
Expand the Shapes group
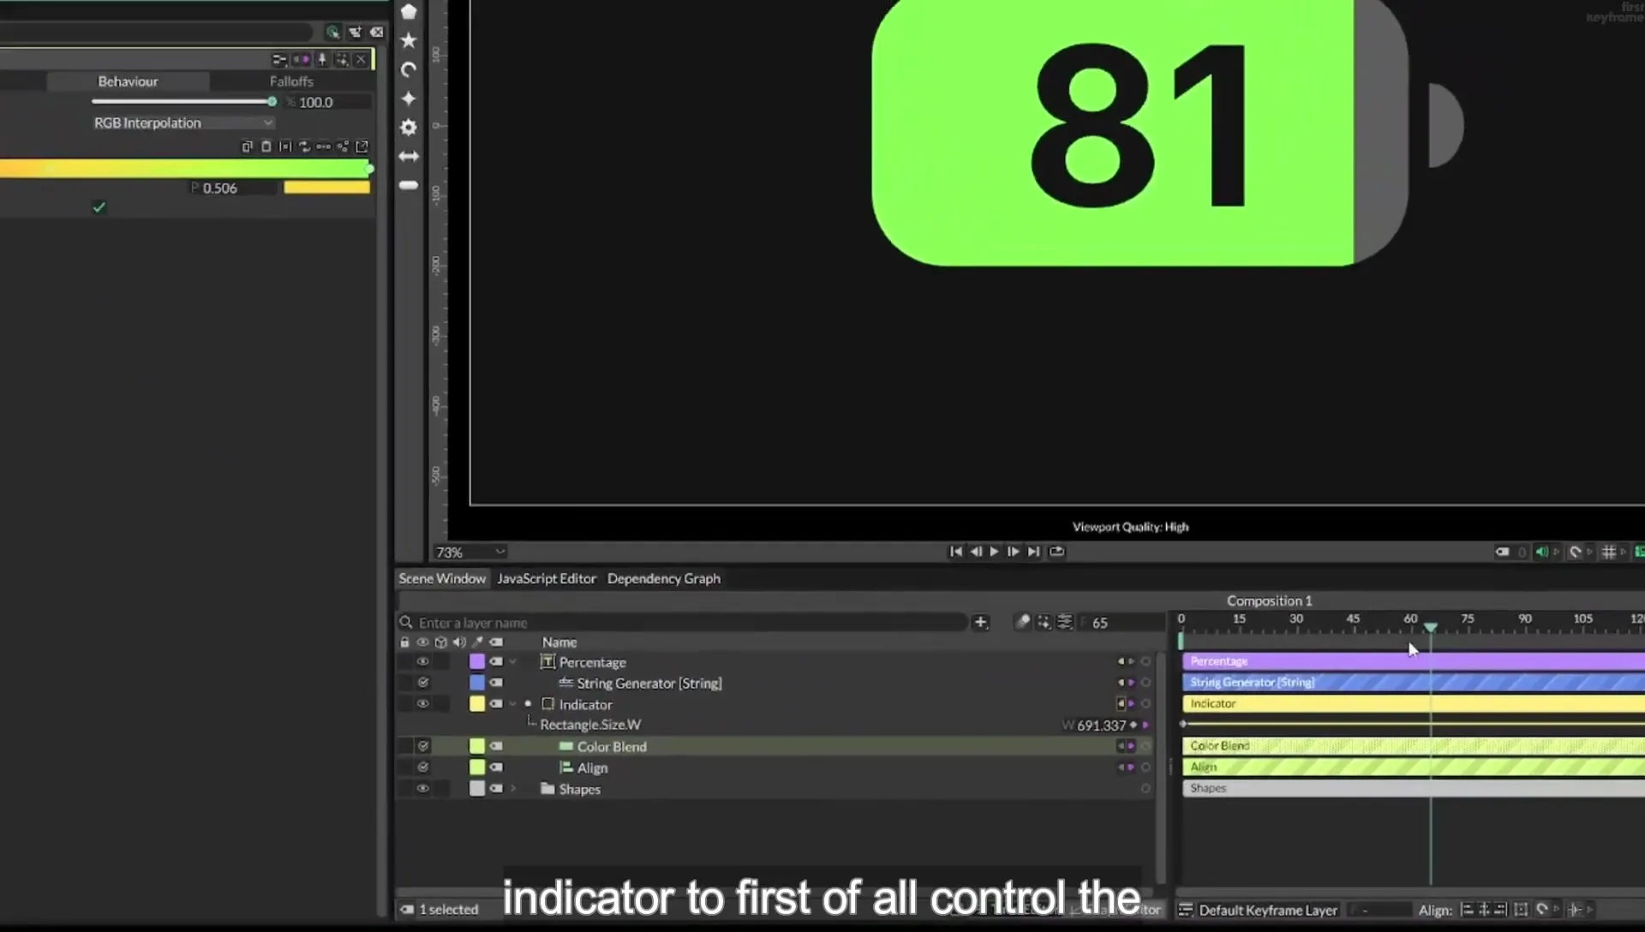point(513,789)
